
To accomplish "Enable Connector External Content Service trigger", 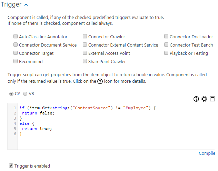I will [x=85, y=45].
